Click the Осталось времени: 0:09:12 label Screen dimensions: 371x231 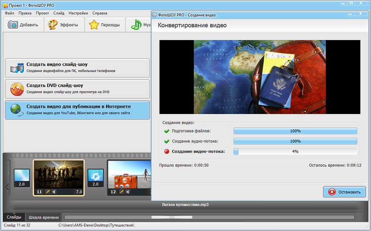[335, 165]
